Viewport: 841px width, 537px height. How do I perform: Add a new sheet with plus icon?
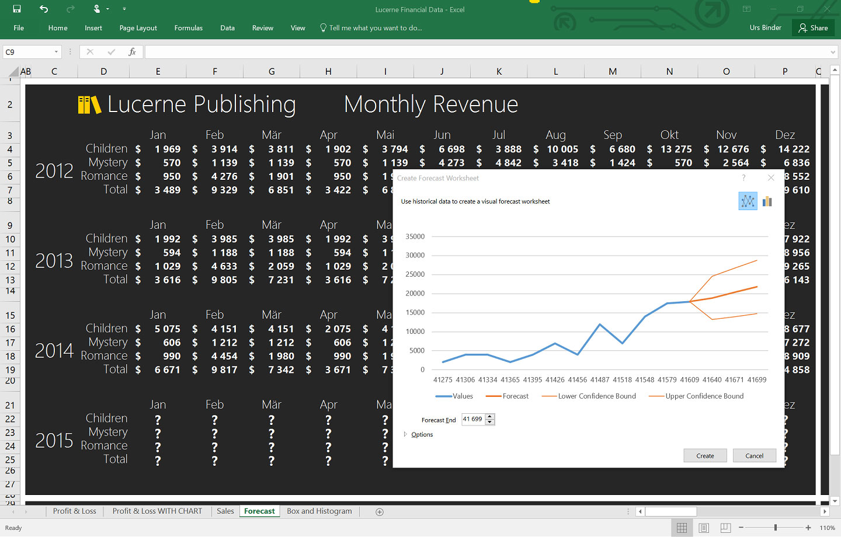click(380, 512)
